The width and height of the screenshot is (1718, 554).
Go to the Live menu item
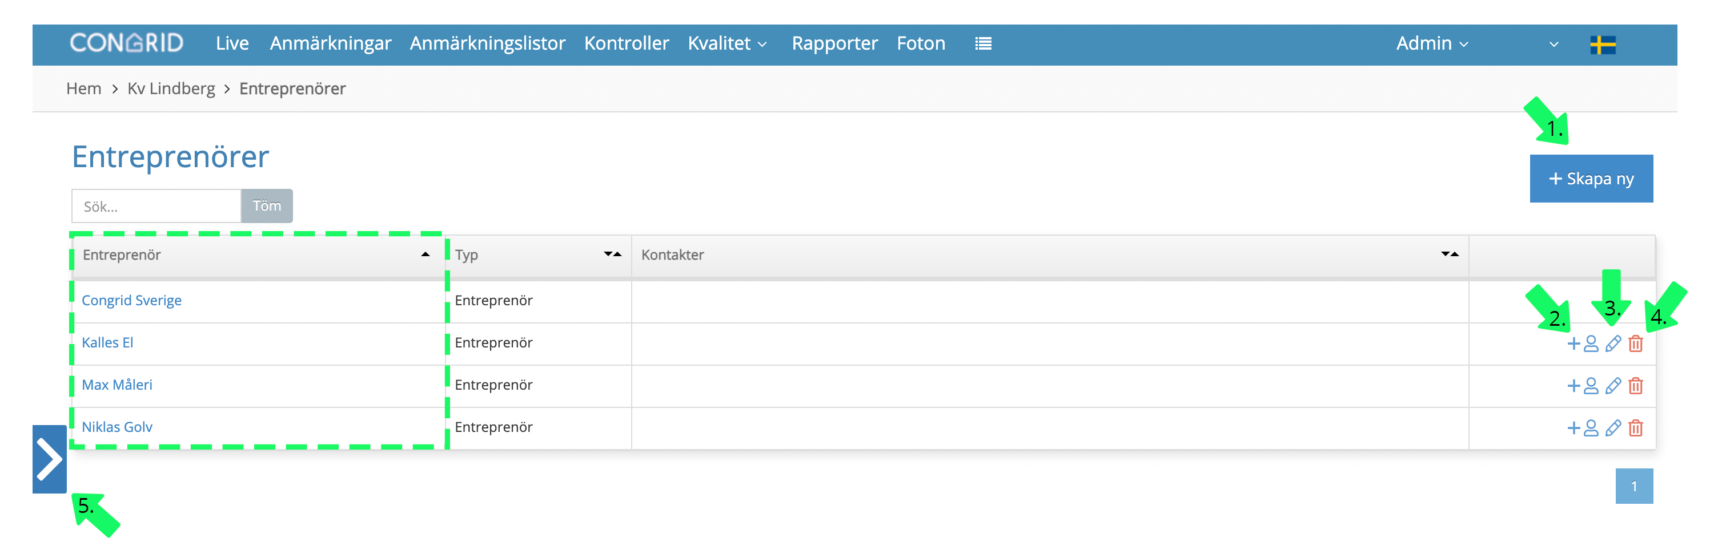(232, 43)
